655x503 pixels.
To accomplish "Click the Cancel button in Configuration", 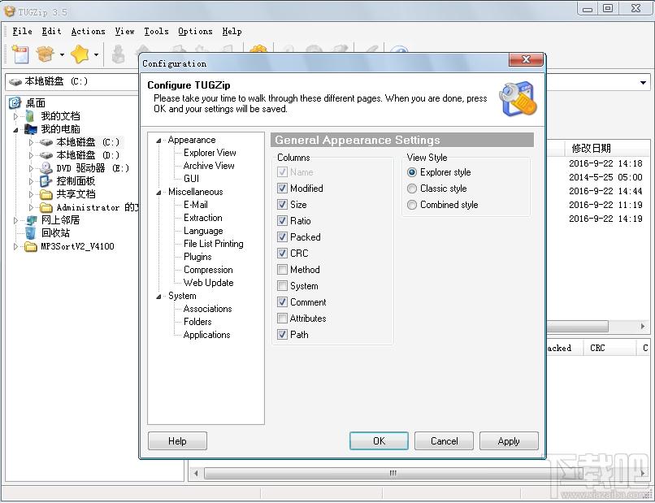I will pyautogui.click(x=444, y=441).
